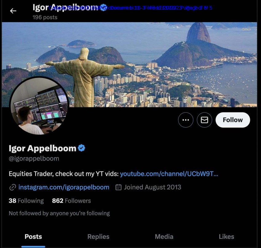This screenshot has height=248, width=261.
Task: Click the verified badge in the top header
Action: pos(104,7)
